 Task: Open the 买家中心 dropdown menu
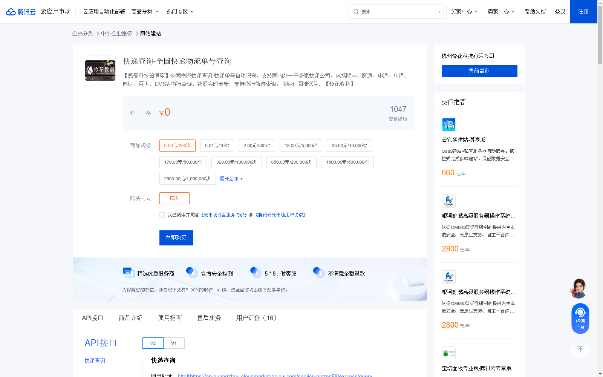coord(464,12)
